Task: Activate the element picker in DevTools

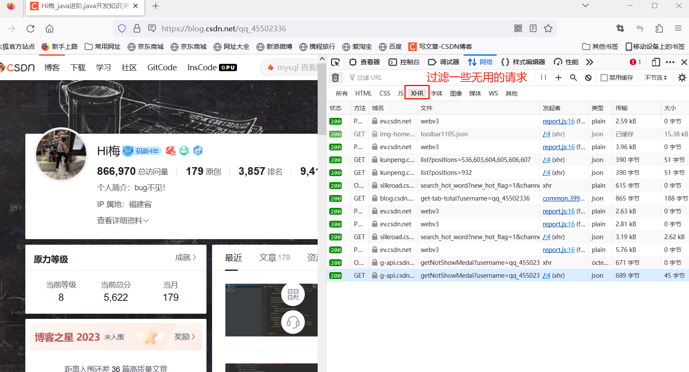Action: (x=336, y=62)
